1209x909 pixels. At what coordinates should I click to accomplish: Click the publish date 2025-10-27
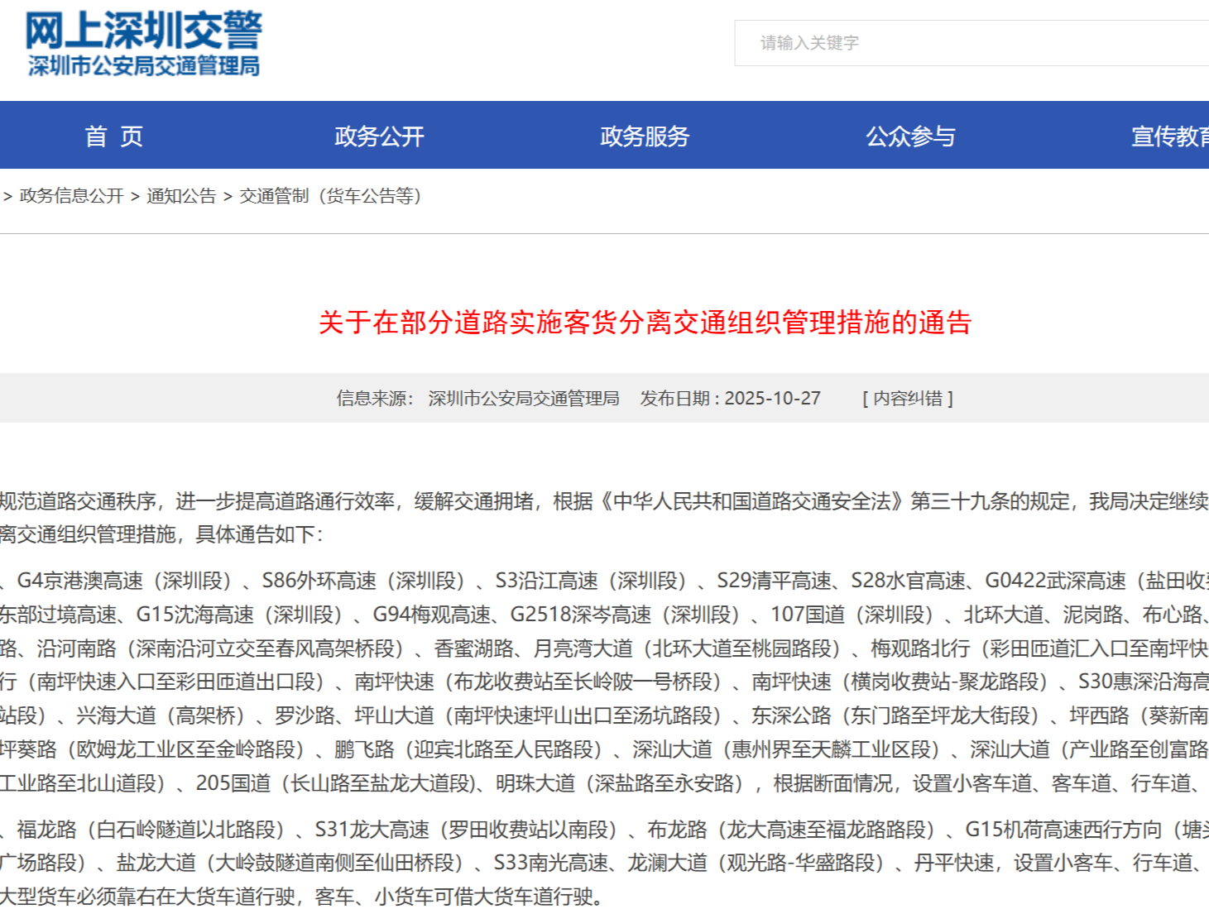(772, 399)
